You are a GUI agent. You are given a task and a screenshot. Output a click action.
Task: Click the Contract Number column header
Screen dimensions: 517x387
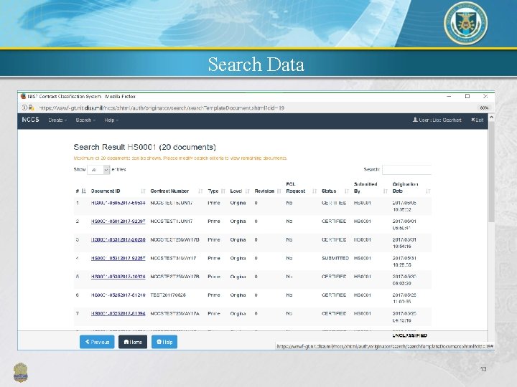[169, 191]
